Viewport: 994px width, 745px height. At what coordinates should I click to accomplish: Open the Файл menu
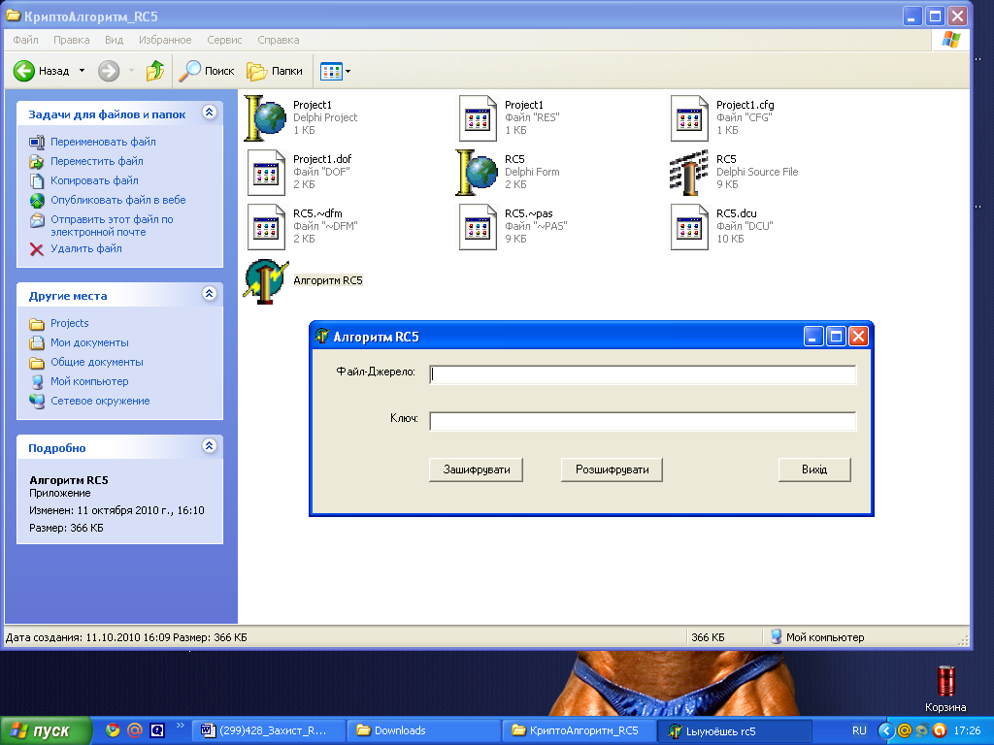tap(25, 40)
